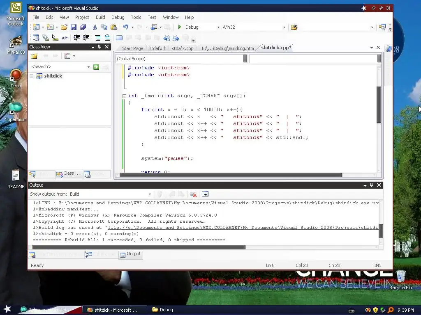Jump to previous bookmark in document

pyautogui.click(x=167, y=38)
